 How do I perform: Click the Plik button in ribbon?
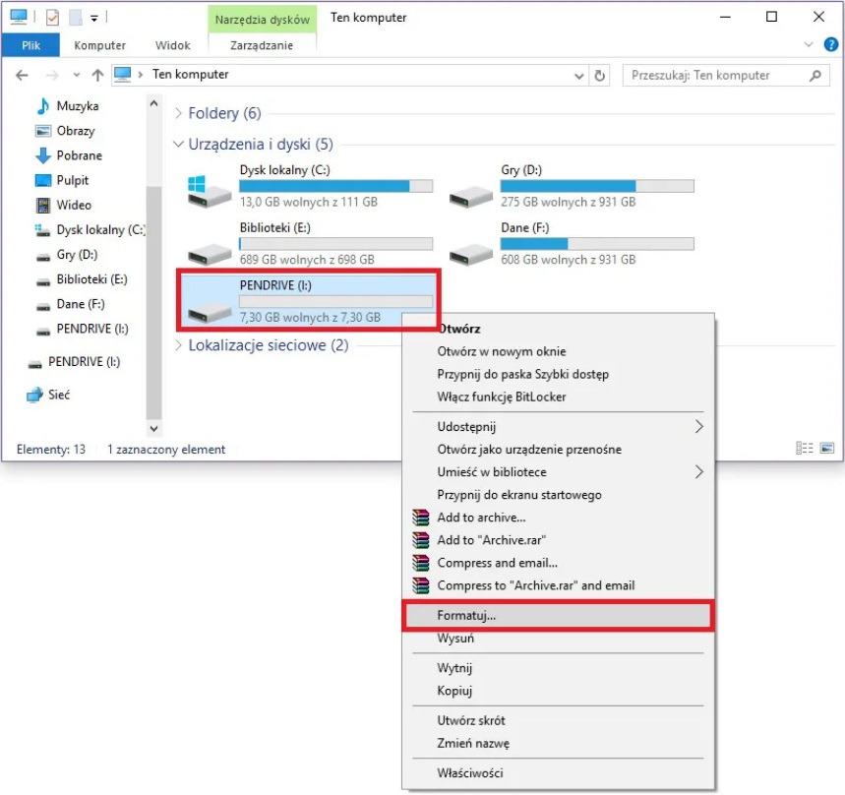(30, 45)
